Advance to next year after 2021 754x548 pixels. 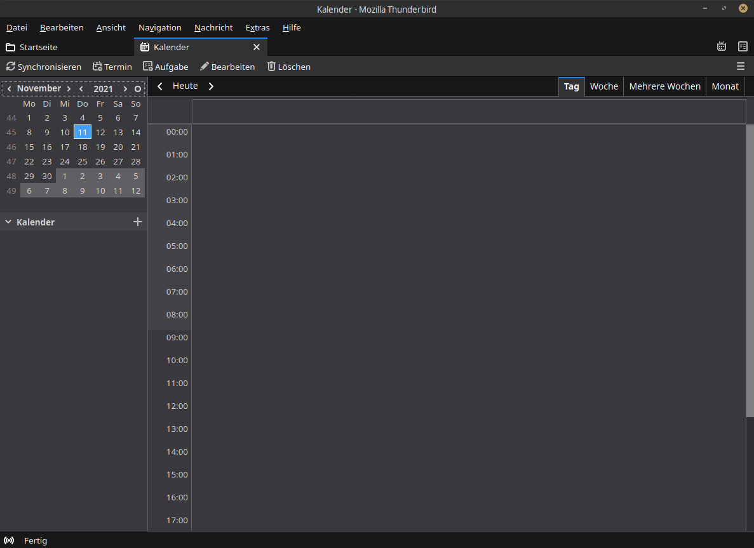125,89
